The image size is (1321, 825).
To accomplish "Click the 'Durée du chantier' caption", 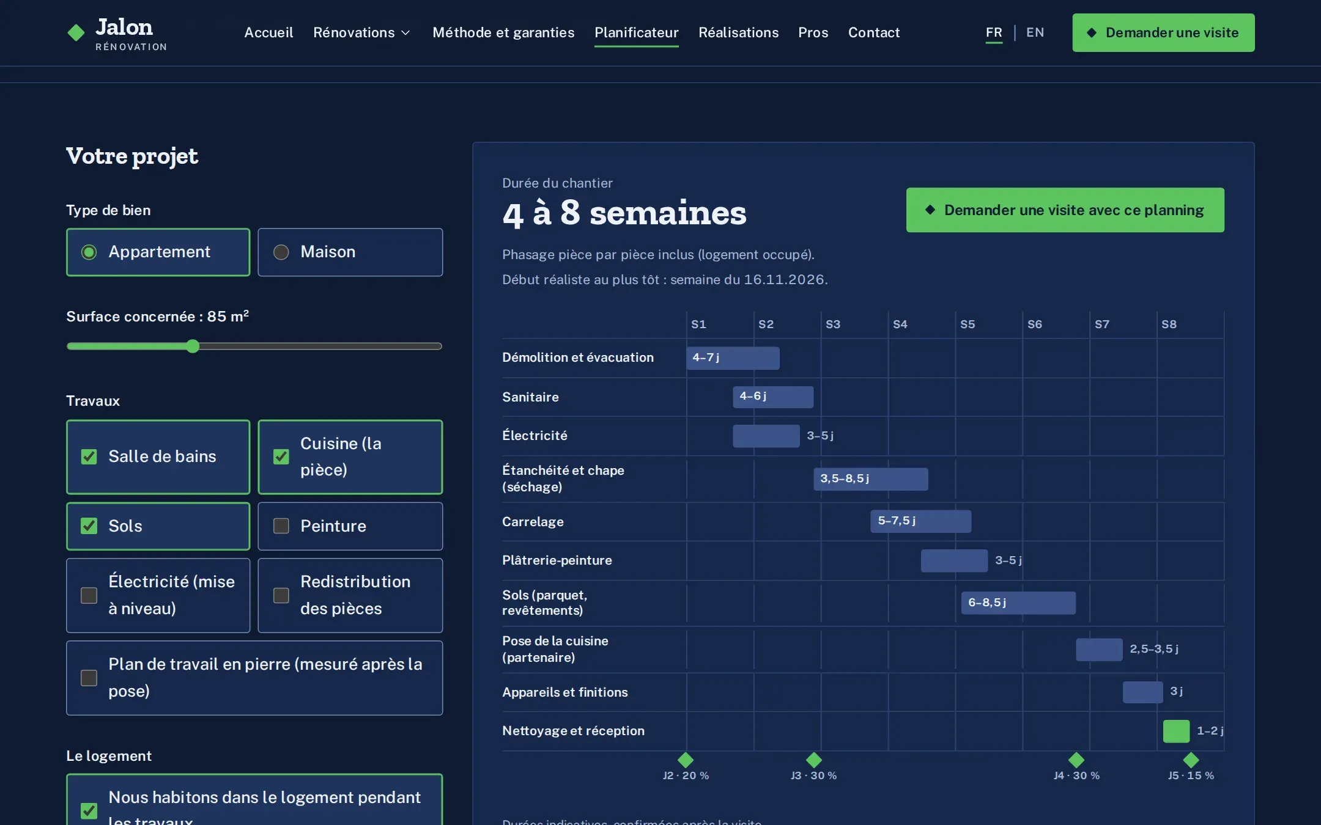I will tap(557, 183).
